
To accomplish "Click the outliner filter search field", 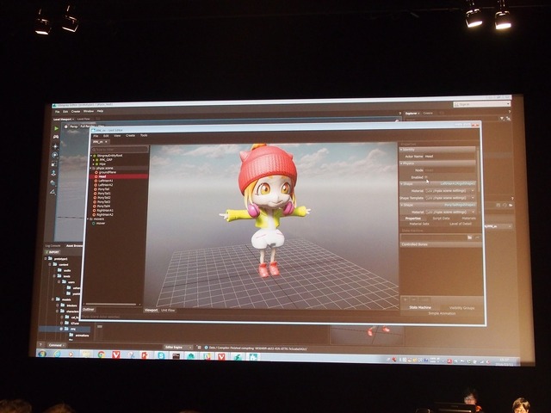I will pos(120,150).
